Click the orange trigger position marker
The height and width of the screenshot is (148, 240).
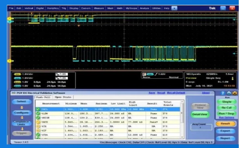click(79, 26)
